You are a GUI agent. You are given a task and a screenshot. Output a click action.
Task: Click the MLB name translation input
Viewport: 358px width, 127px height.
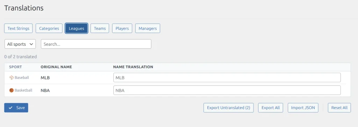[x=227, y=78]
